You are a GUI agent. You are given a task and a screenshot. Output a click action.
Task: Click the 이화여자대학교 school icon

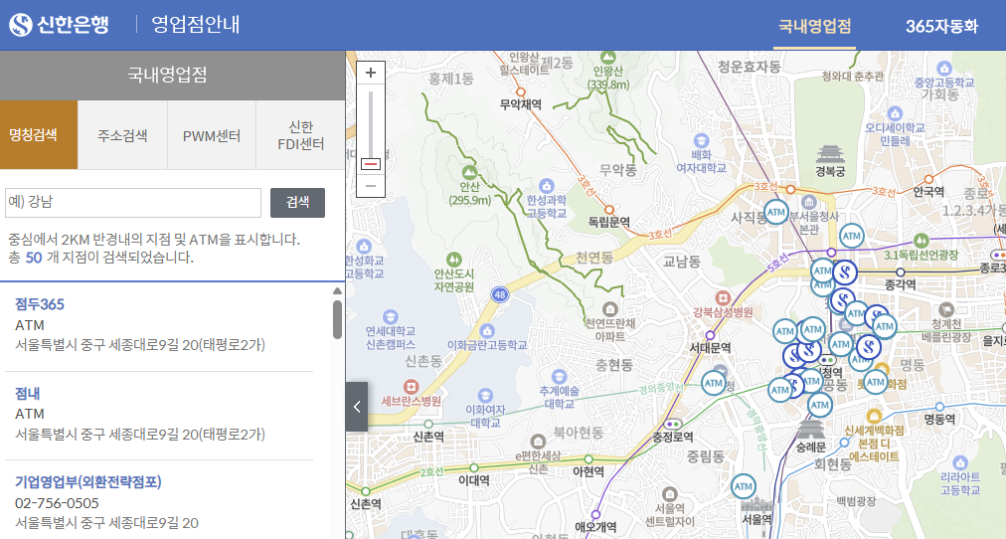[485, 395]
